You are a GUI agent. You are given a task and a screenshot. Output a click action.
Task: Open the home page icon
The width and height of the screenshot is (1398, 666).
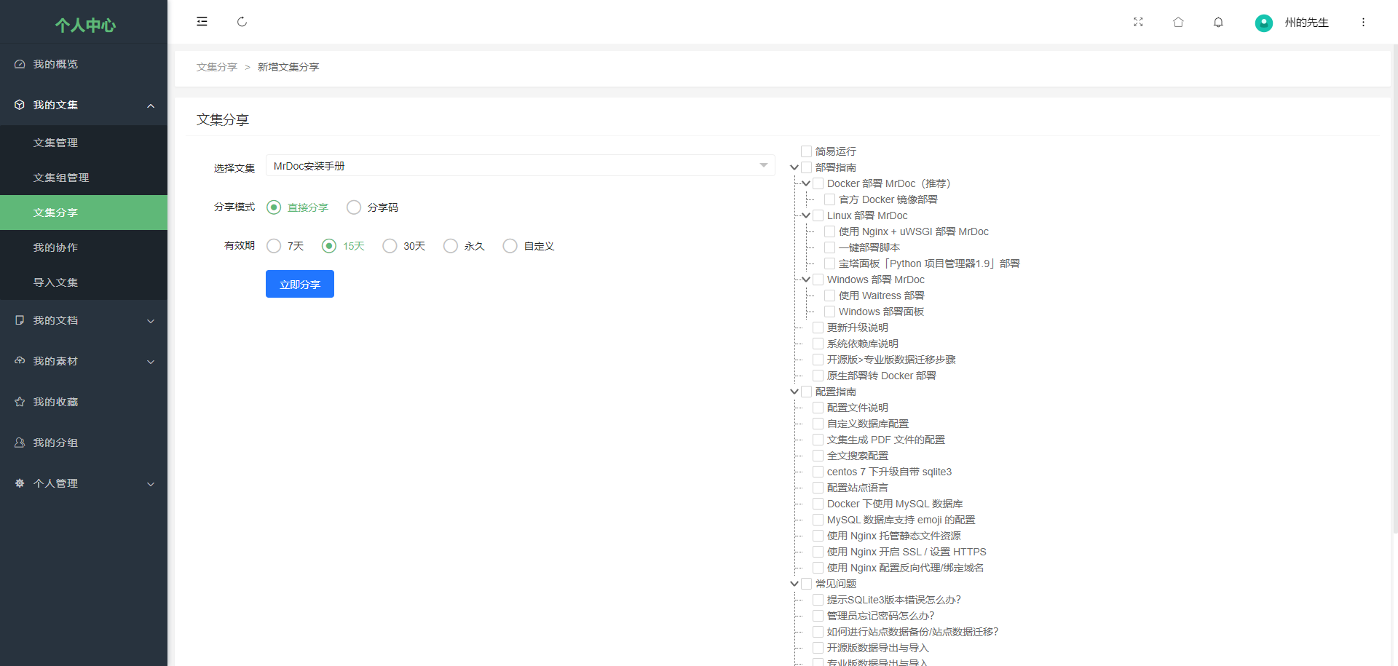point(1178,23)
